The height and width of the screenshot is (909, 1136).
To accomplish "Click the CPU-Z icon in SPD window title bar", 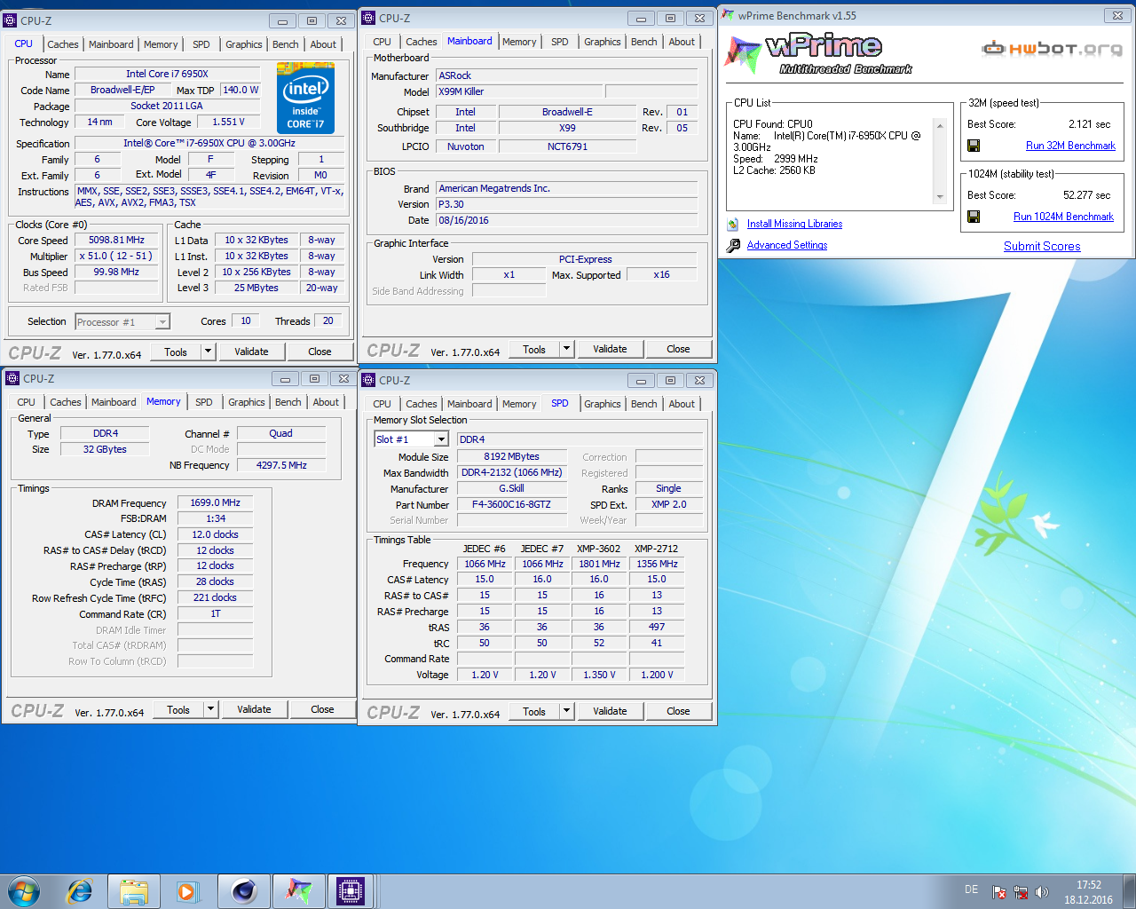I will (x=369, y=380).
